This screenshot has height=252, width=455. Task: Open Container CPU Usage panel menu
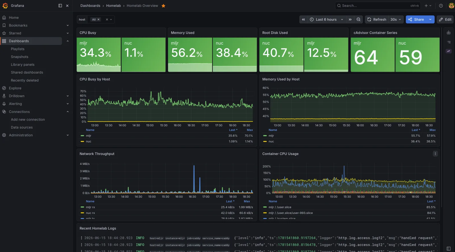click(x=435, y=154)
